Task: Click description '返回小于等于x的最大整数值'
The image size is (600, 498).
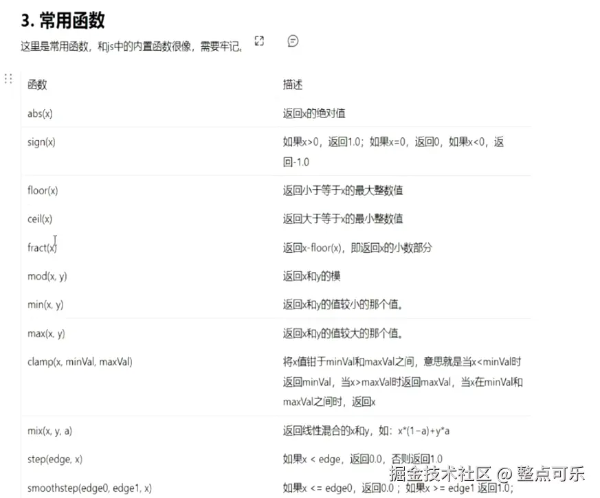Action: [343, 190]
